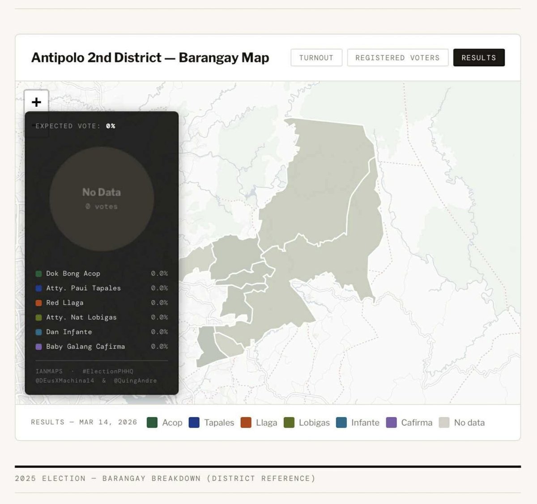Screen dimensions: 537x504
Task: Click the olive Lobigas legend swatch
Action: (289, 423)
